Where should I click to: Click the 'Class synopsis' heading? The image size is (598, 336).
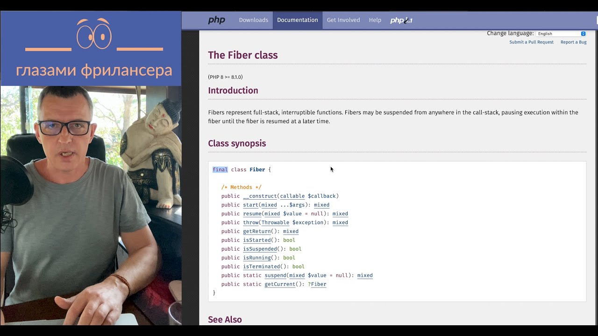coord(237,143)
